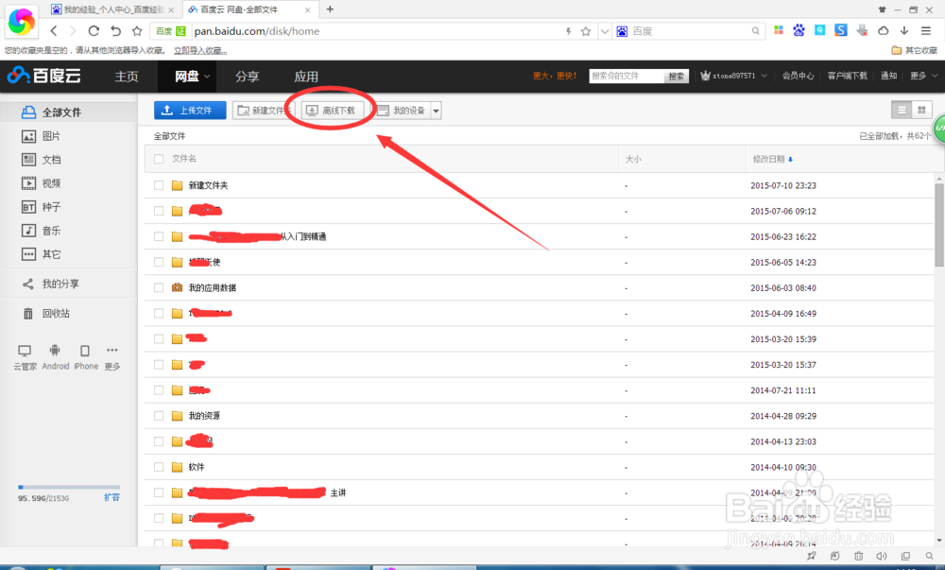Click browser back arrow

54,31
